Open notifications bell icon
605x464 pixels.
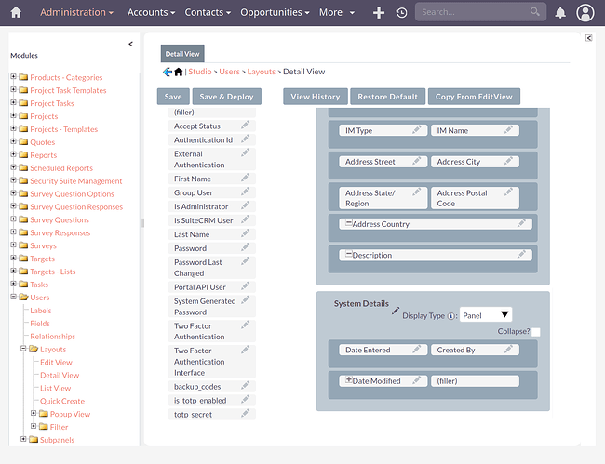pos(559,13)
